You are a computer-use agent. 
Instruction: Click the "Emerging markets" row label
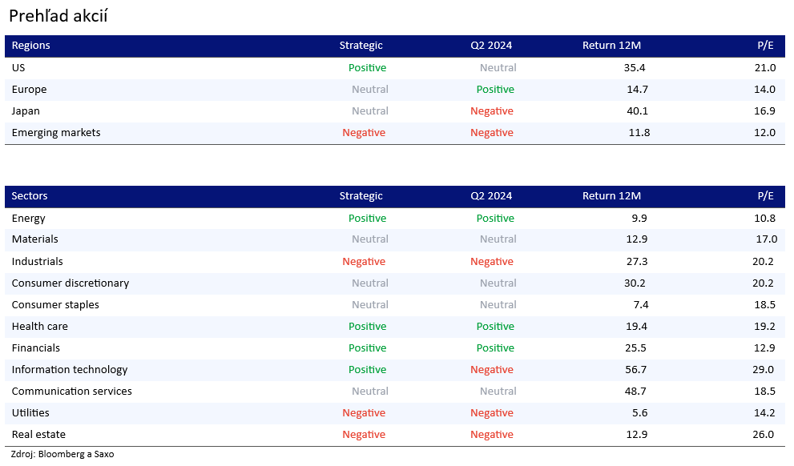pos(56,133)
